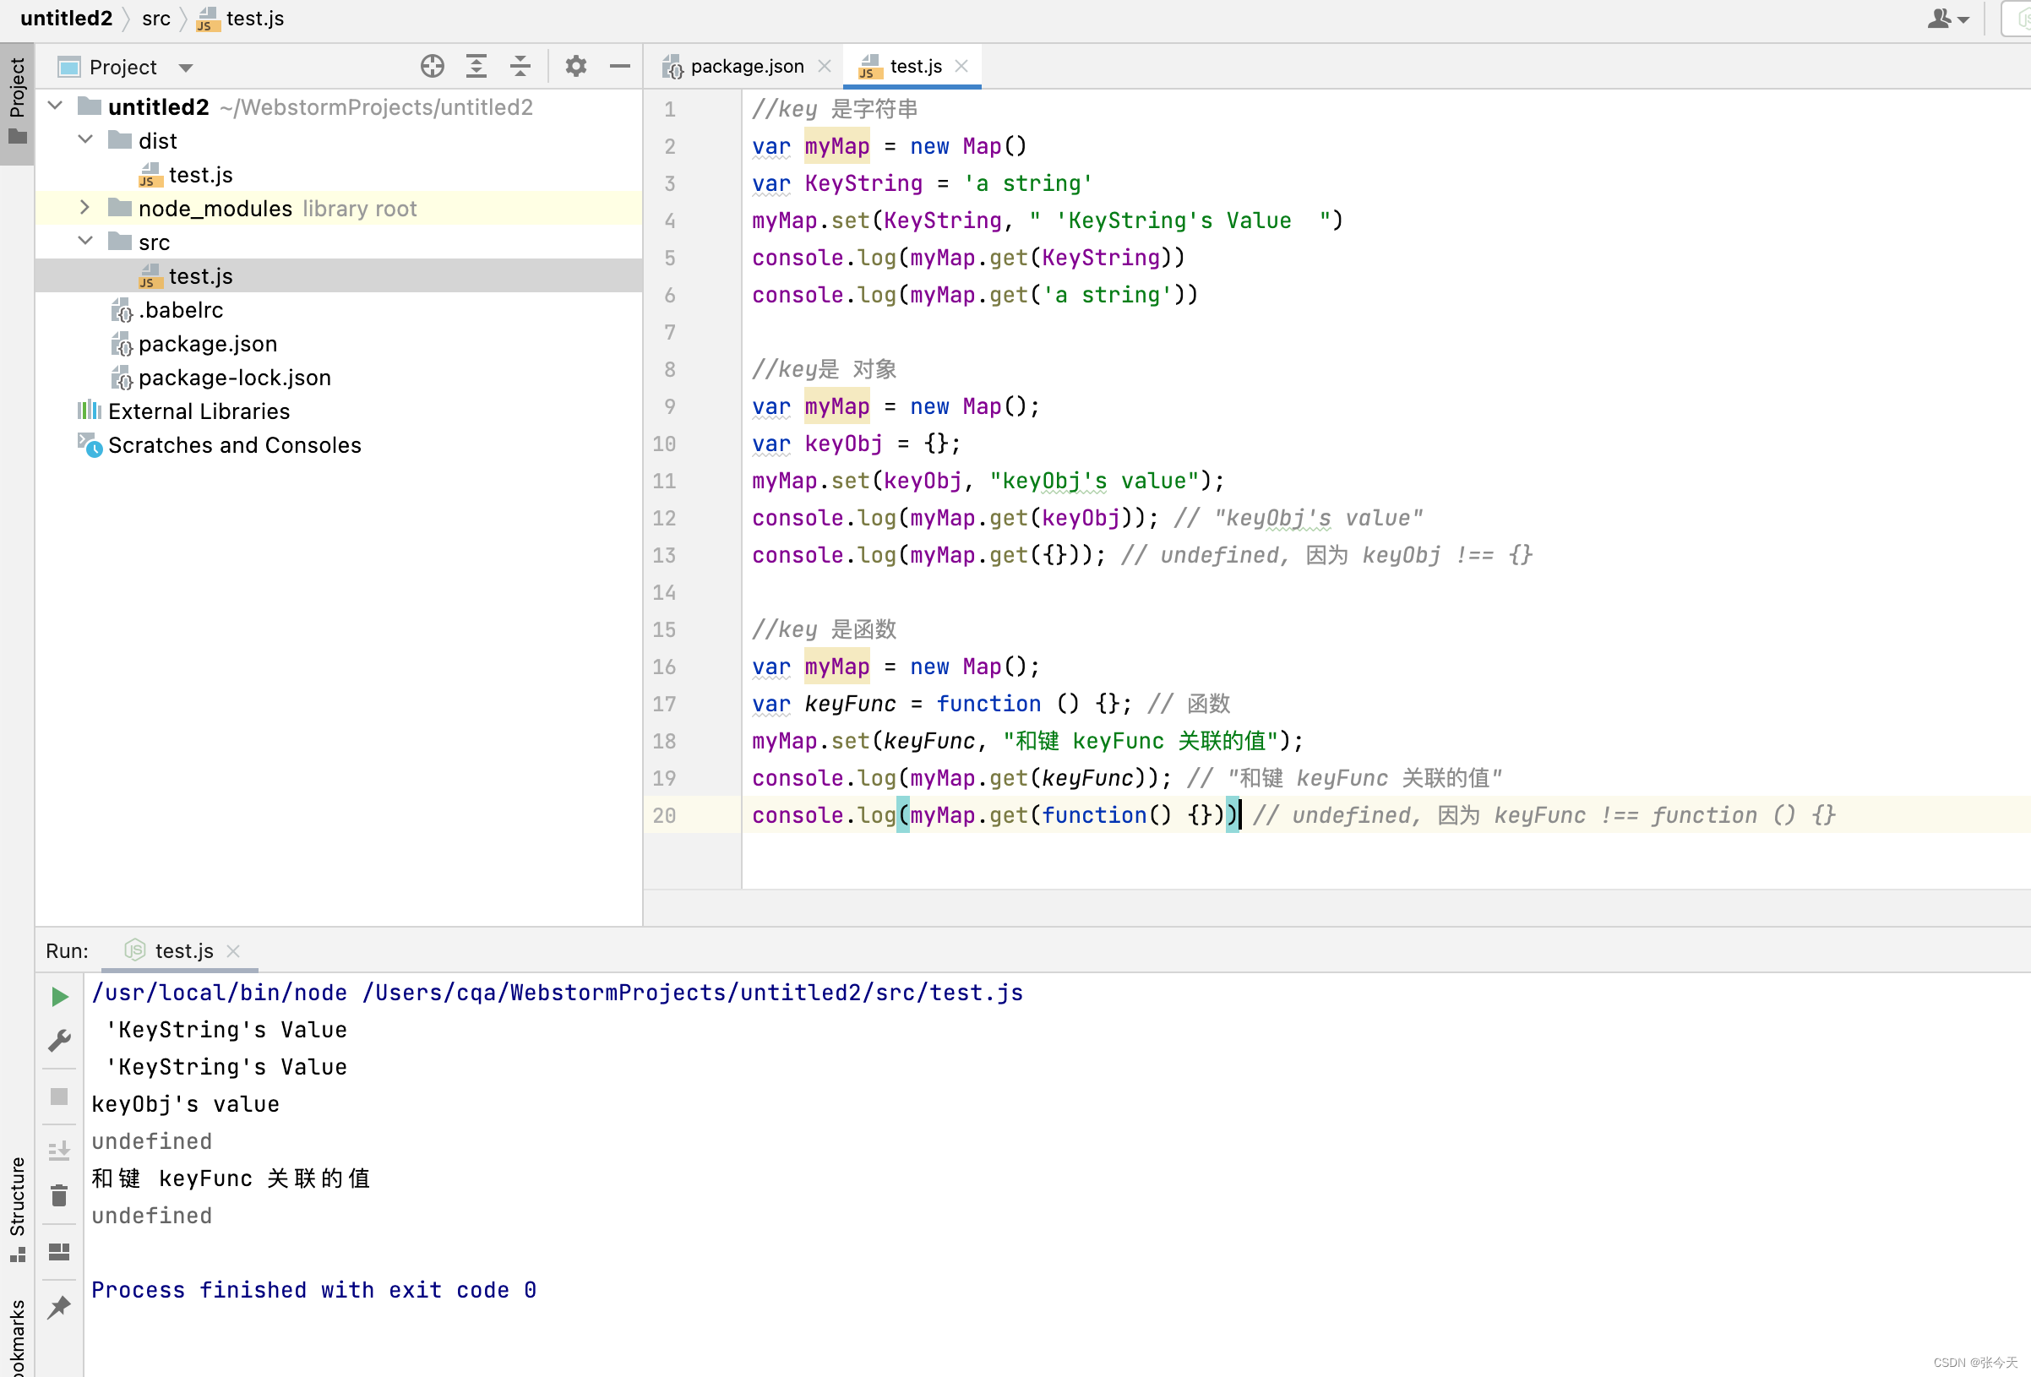Switch to the package.json editor tab

746,67
